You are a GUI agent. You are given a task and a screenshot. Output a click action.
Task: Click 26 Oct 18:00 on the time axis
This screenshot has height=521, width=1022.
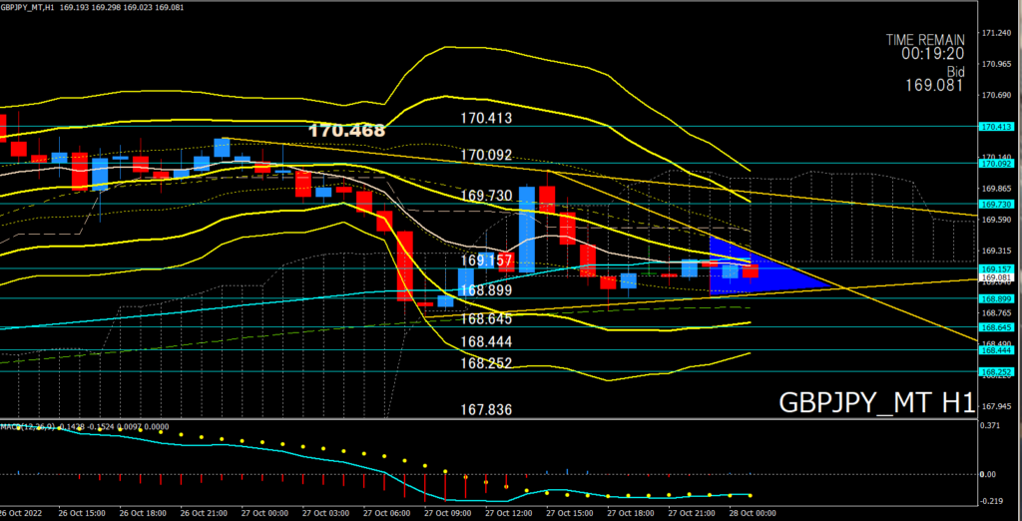click(143, 514)
